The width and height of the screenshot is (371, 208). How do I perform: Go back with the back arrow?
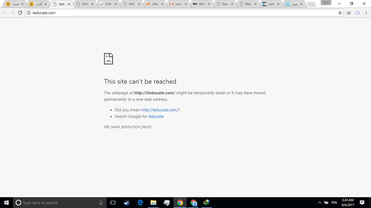(x=5, y=13)
